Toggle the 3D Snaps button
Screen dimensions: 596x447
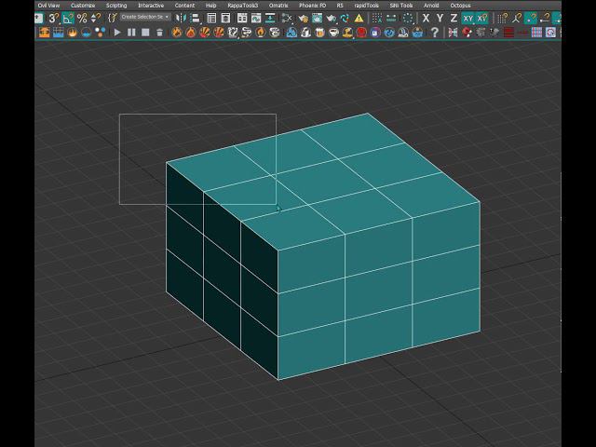[x=54, y=18]
